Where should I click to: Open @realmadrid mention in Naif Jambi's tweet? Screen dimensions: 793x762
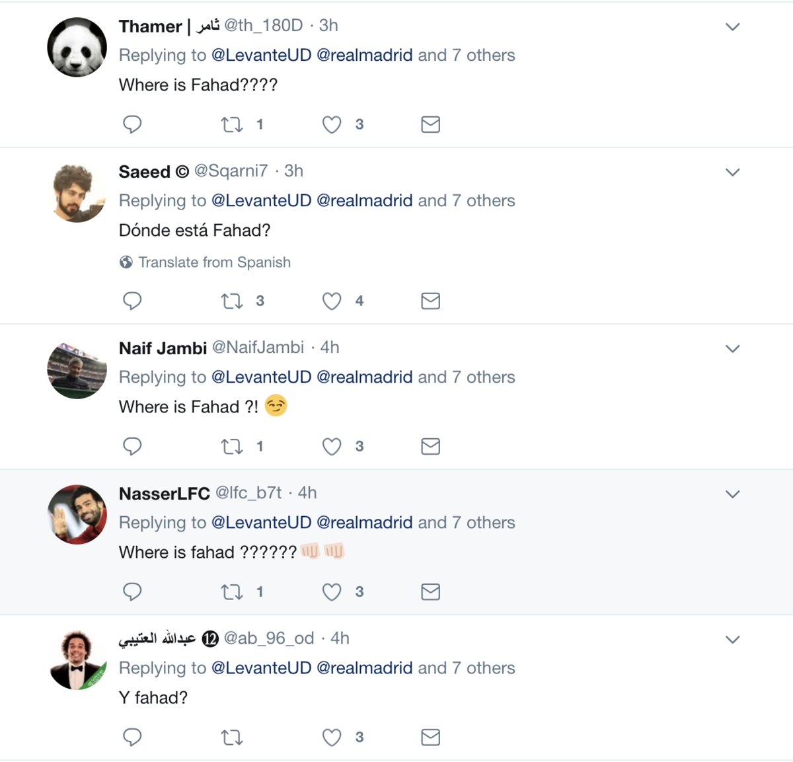(x=365, y=377)
